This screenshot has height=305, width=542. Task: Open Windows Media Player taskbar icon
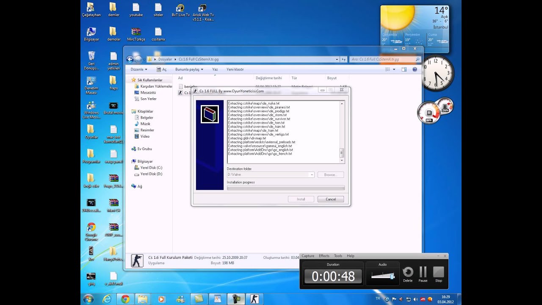[x=161, y=299]
